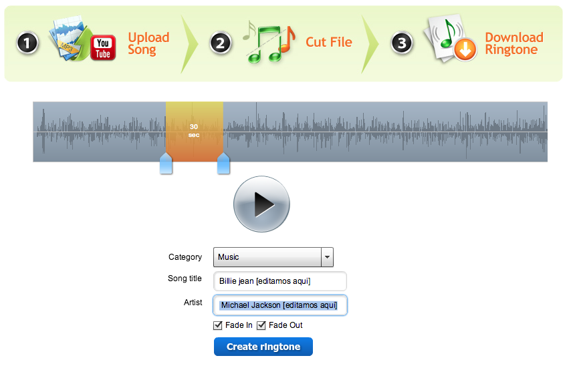
Task: Click the waveform after the selection
Action: coord(385,132)
